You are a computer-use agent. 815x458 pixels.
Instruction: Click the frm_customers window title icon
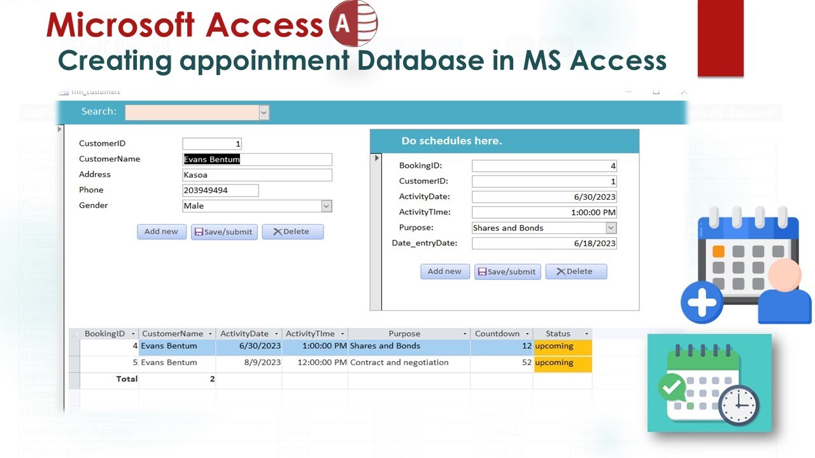(63, 92)
